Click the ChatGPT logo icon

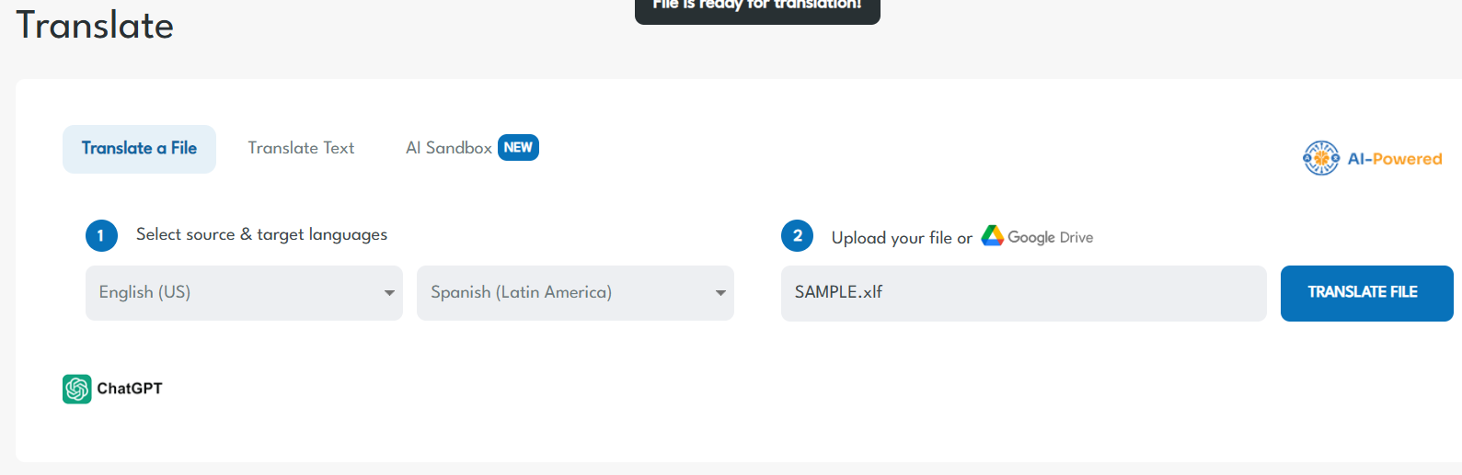point(77,389)
